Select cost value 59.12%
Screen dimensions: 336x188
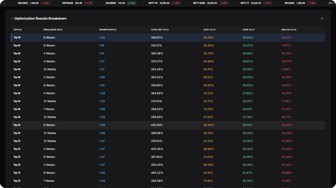click(208, 77)
